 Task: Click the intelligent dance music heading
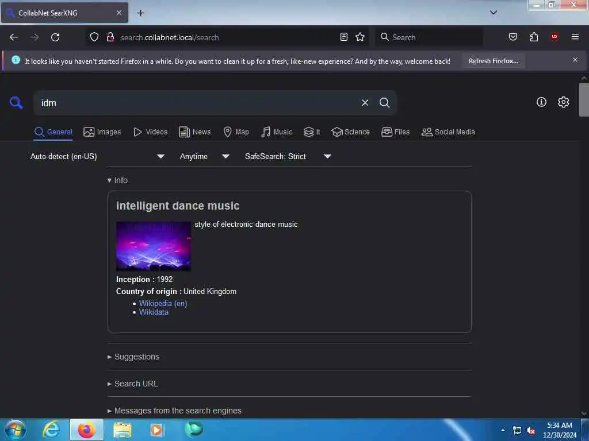[x=178, y=206]
